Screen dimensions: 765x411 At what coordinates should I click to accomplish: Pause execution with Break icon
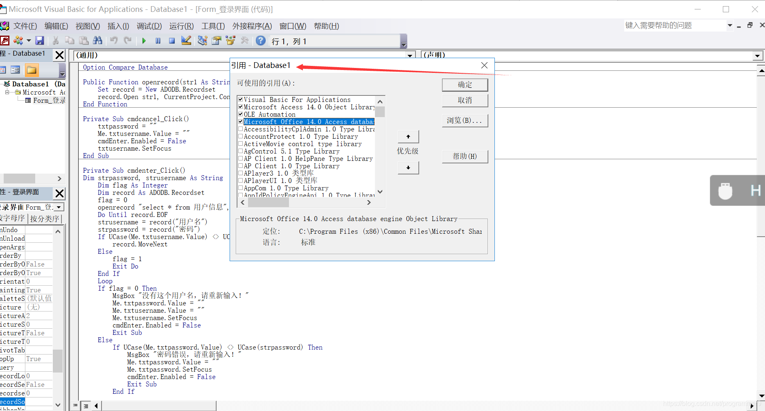(158, 41)
